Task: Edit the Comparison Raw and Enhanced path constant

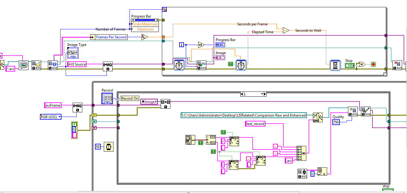Action: [x=244, y=115]
